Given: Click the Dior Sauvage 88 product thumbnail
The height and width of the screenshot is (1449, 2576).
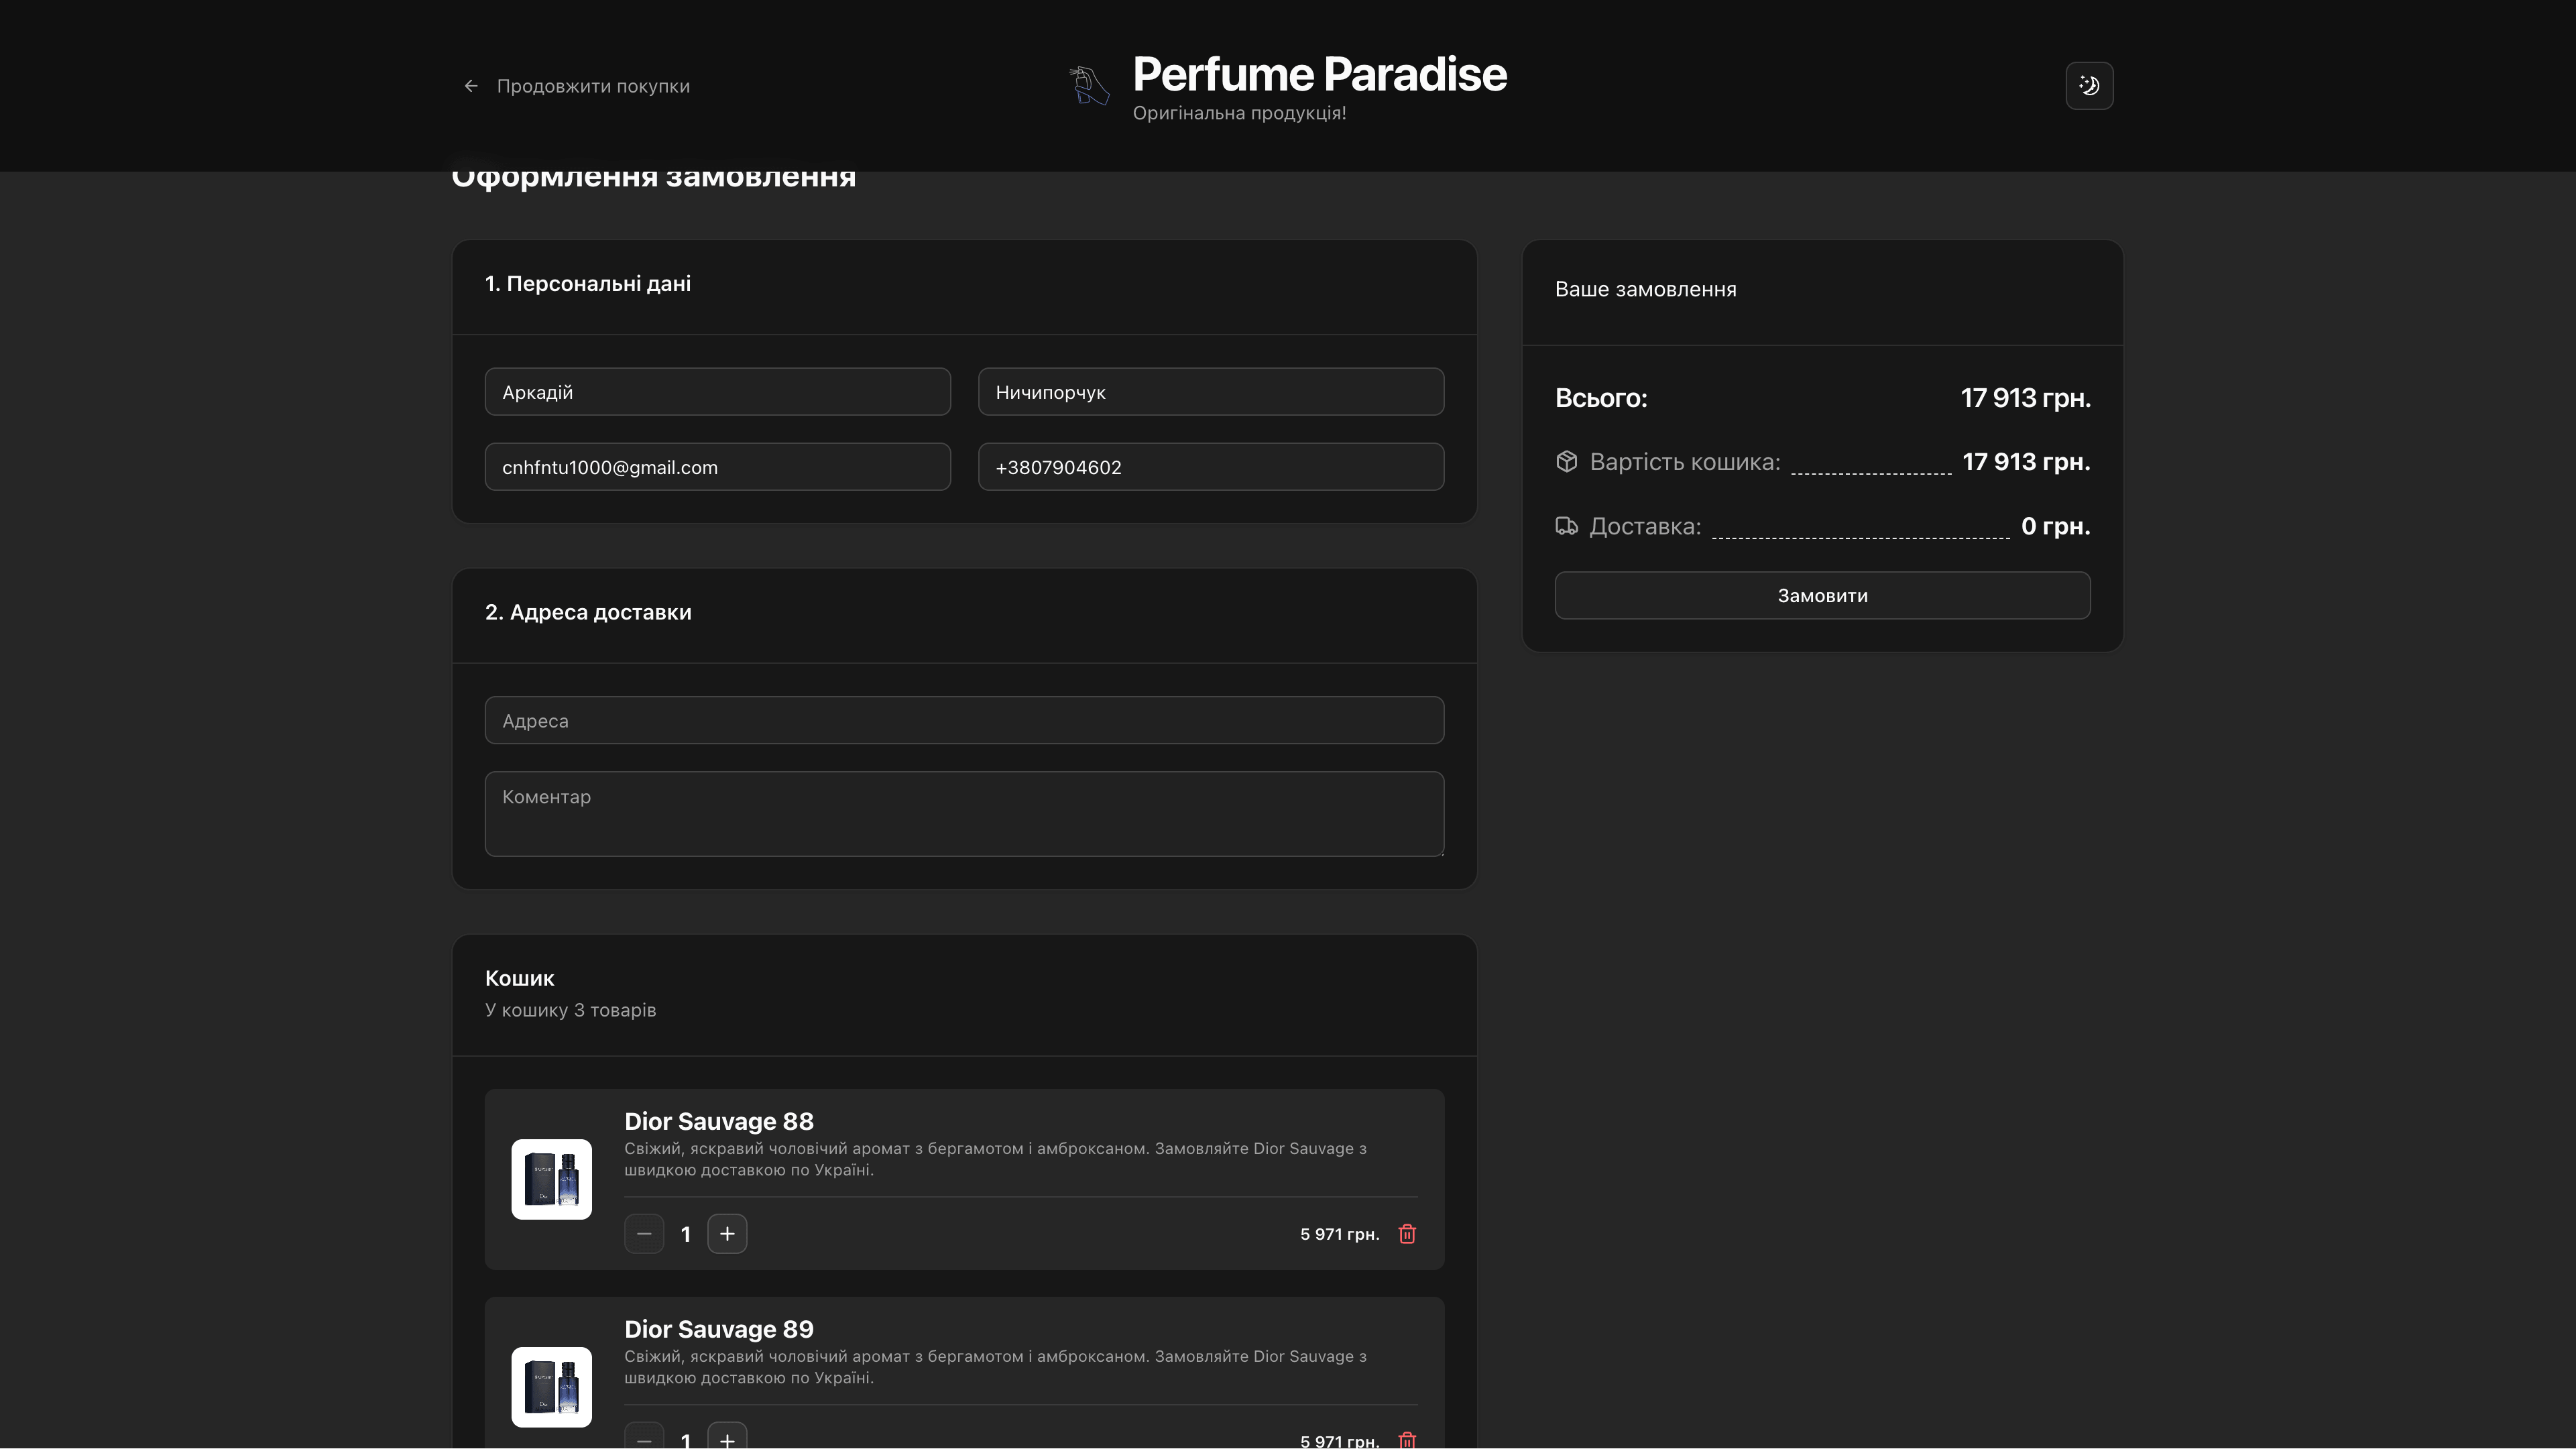Looking at the screenshot, I should [551, 1179].
